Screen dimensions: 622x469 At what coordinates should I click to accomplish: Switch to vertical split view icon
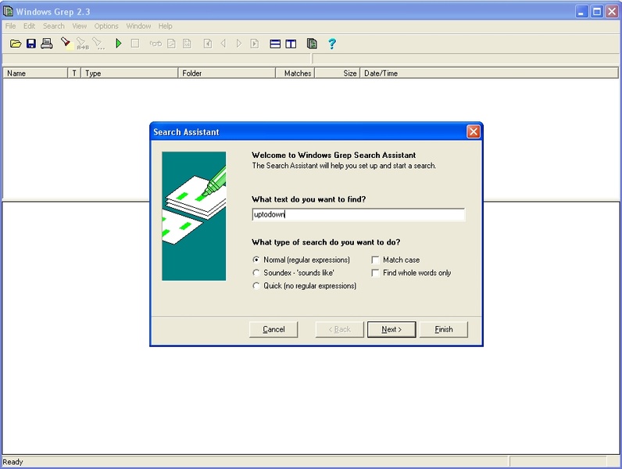tap(291, 44)
